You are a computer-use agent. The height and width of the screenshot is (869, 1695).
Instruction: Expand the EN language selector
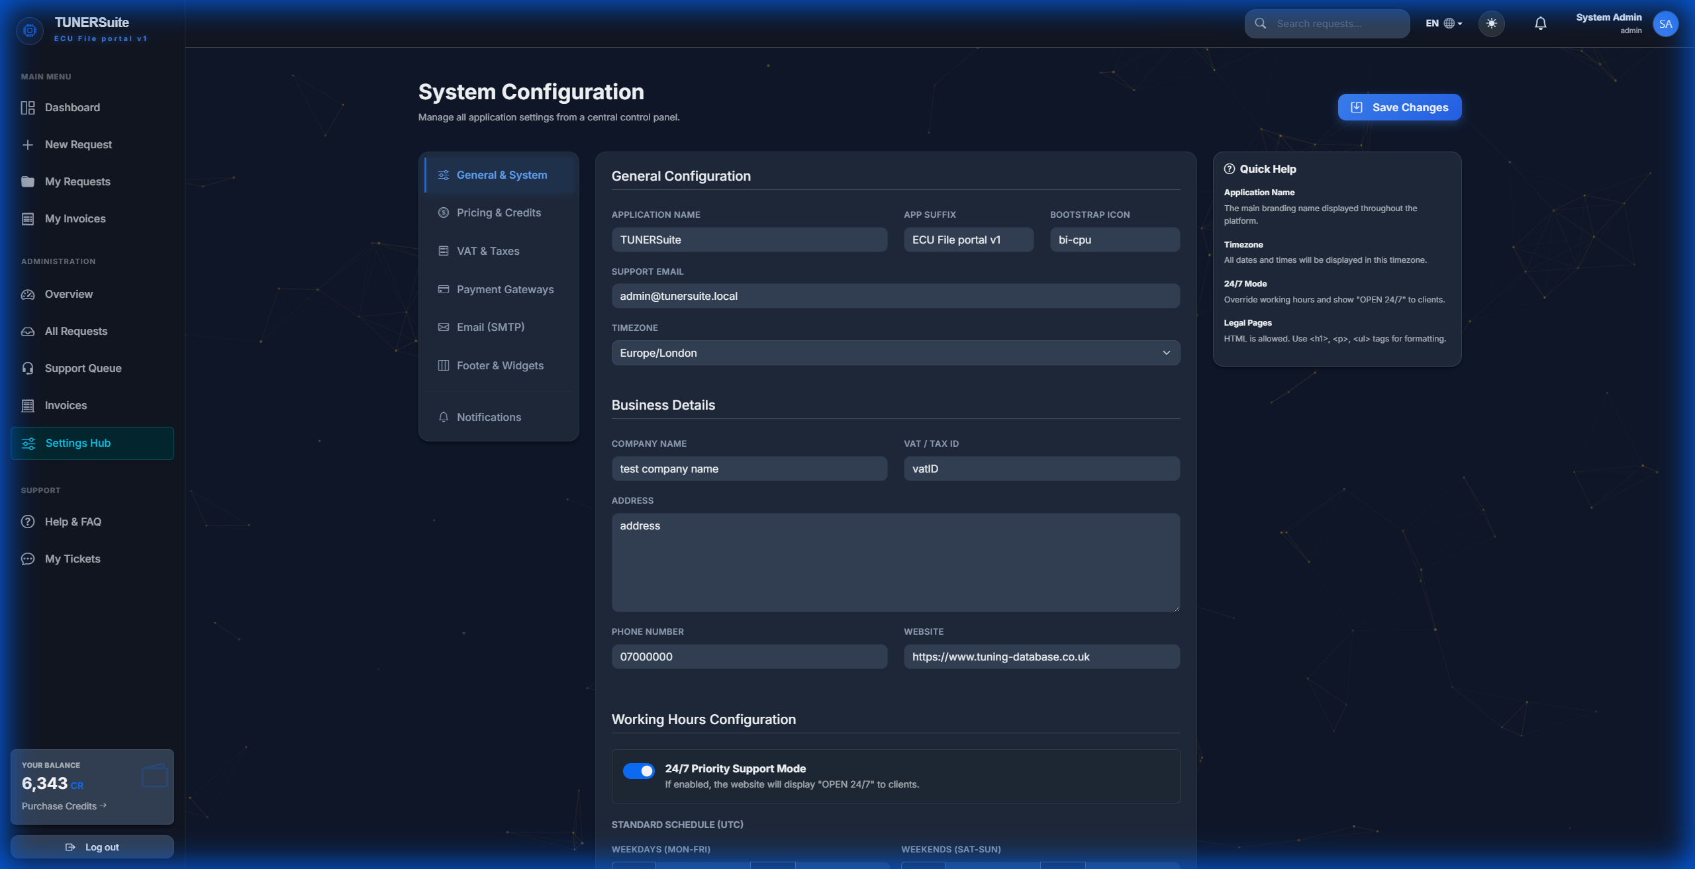point(1443,23)
